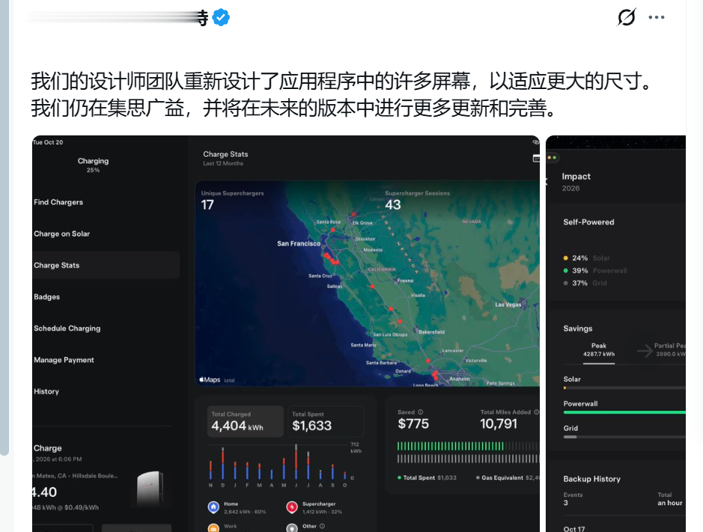Open the Charge Stats screenshot image
The image size is (703, 532).
(x=286, y=334)
